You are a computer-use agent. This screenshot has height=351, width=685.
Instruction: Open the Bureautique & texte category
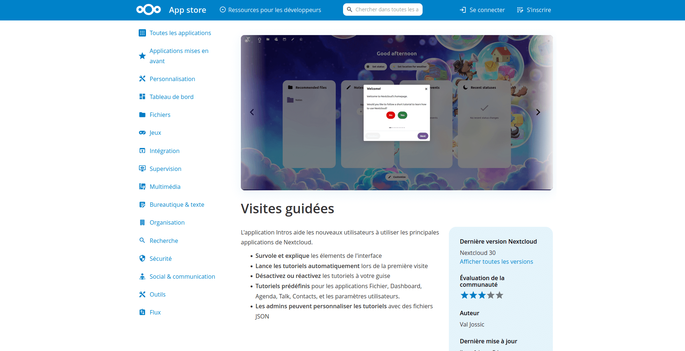[x=177, y=205]
